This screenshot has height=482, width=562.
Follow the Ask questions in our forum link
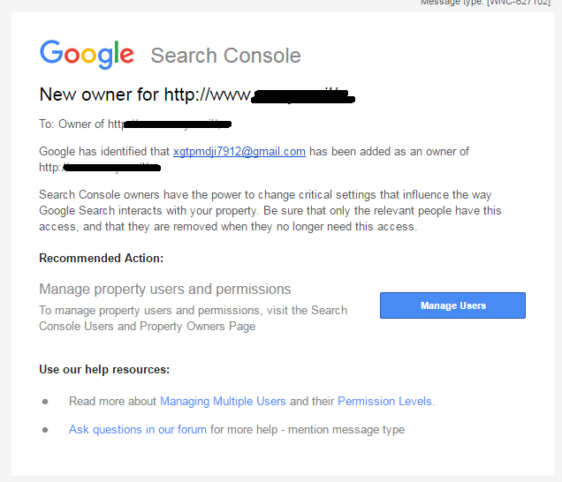(x=138, y=429)
